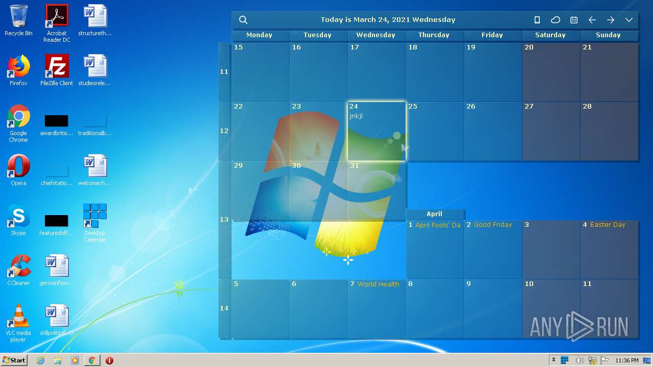This screenshot has height=367, width=653.
Task: Click the Saturday column header
Action: tap(550, 35)
